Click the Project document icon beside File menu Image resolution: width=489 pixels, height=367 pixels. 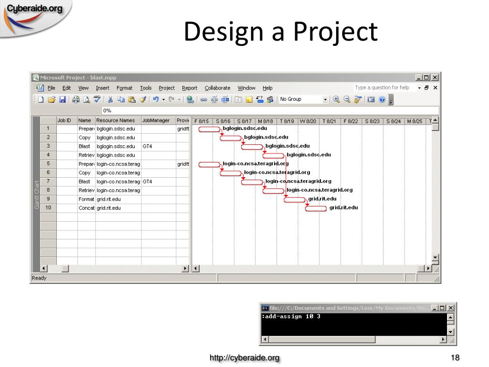[x=40, y=88]
